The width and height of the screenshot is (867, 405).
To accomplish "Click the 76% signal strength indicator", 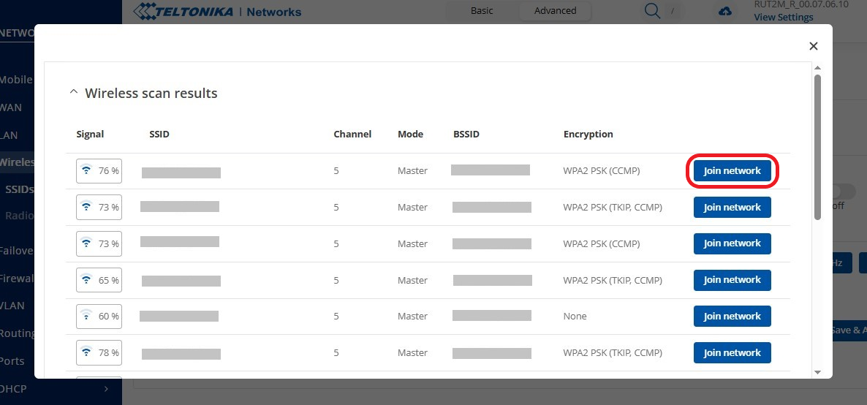I will coord(99,171).
